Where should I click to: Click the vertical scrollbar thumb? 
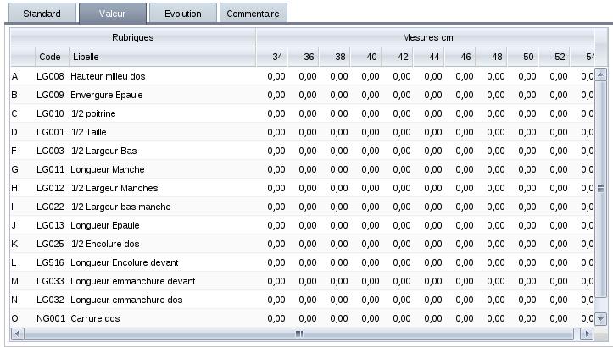pyautogui.click(x=601, y=188)
